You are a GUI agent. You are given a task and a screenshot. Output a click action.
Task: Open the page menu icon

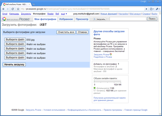152,9
